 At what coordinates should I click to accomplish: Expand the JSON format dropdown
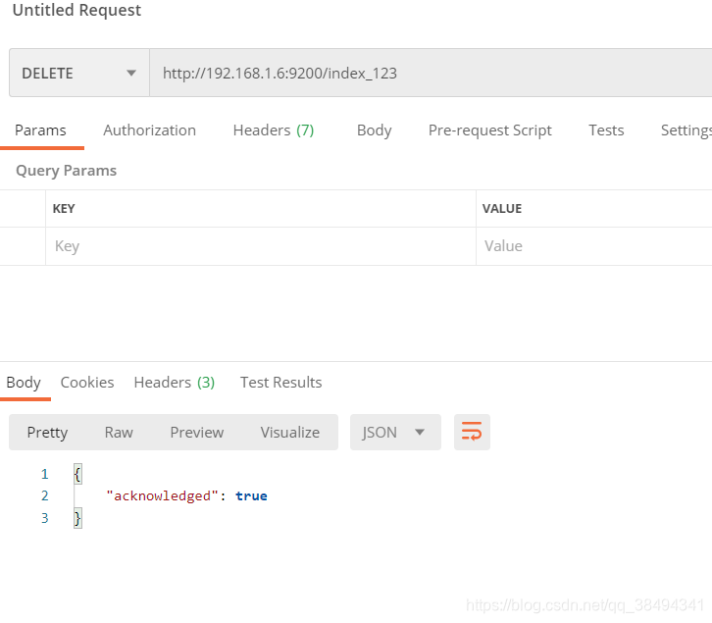394,432
